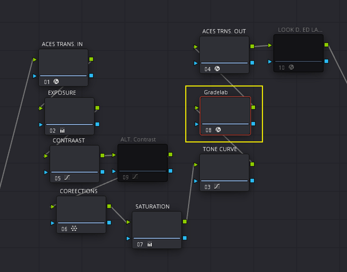Click node number 08 on Gradelab
This screenshot has height=272, width=347.
[x=209, y=130]
